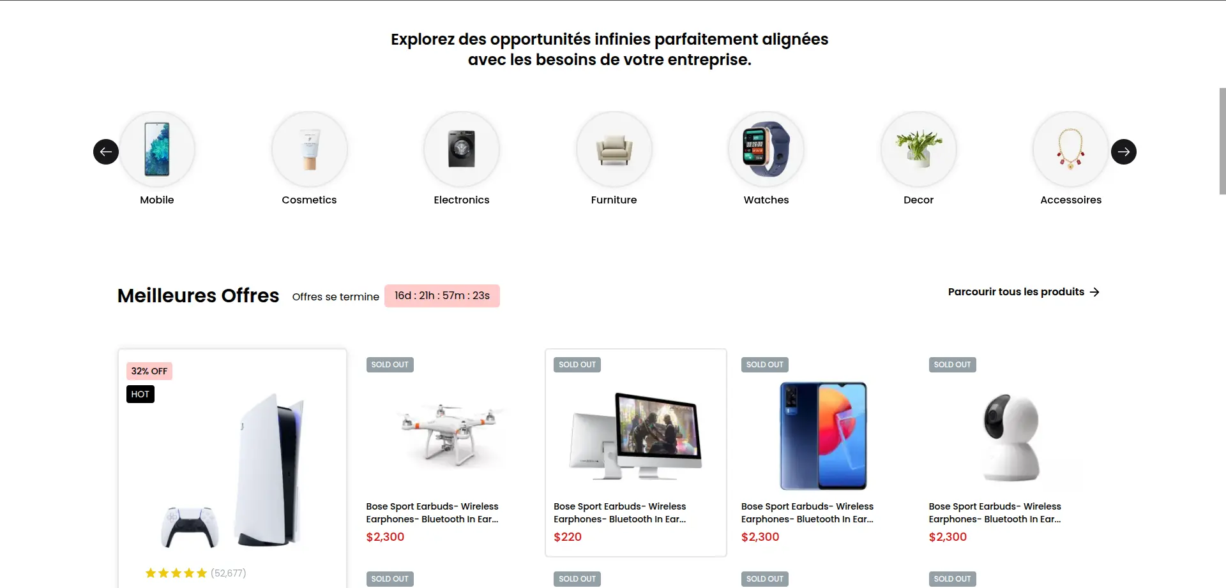Open the Watches smartwatch icon

click(766, 150)
